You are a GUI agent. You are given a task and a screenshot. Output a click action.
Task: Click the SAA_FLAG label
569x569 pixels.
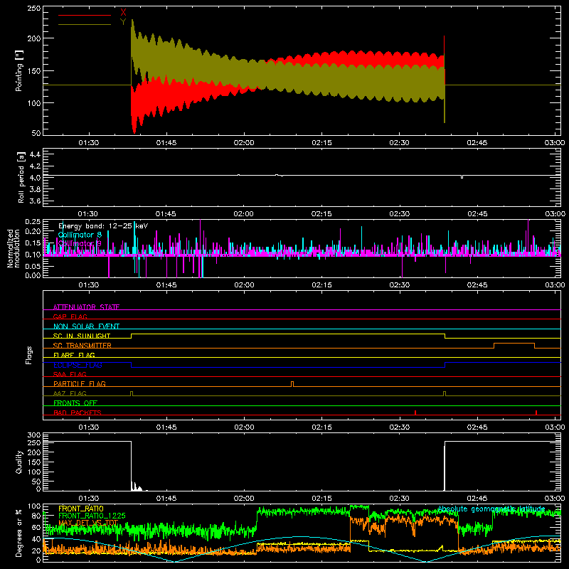[x=70, y=374]
